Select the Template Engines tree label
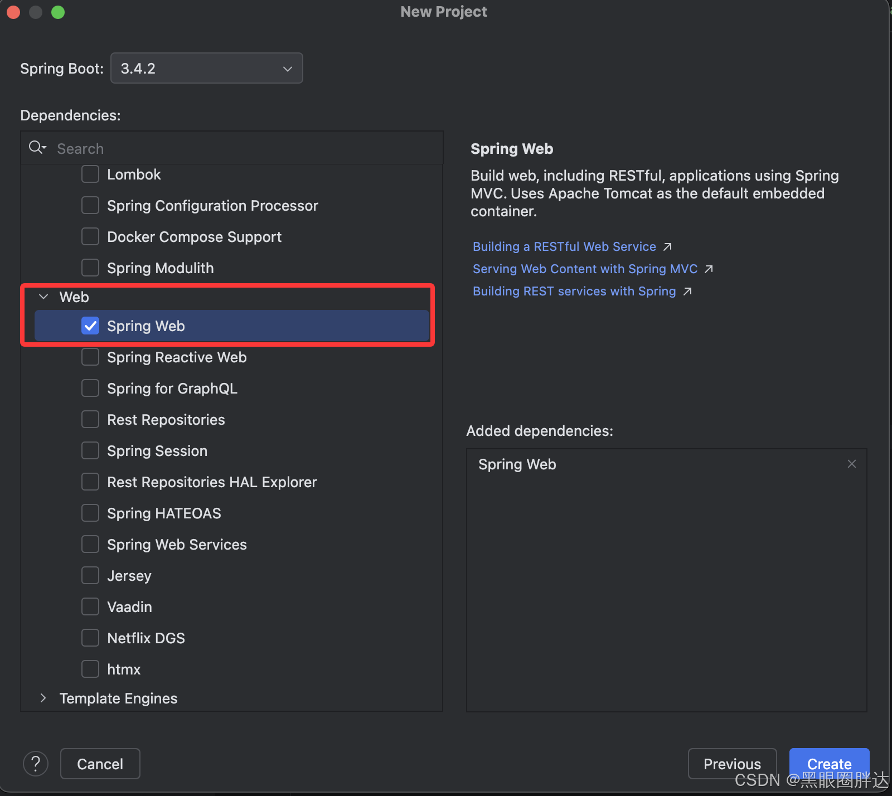892x796 pixels. [x=118, y=698]
